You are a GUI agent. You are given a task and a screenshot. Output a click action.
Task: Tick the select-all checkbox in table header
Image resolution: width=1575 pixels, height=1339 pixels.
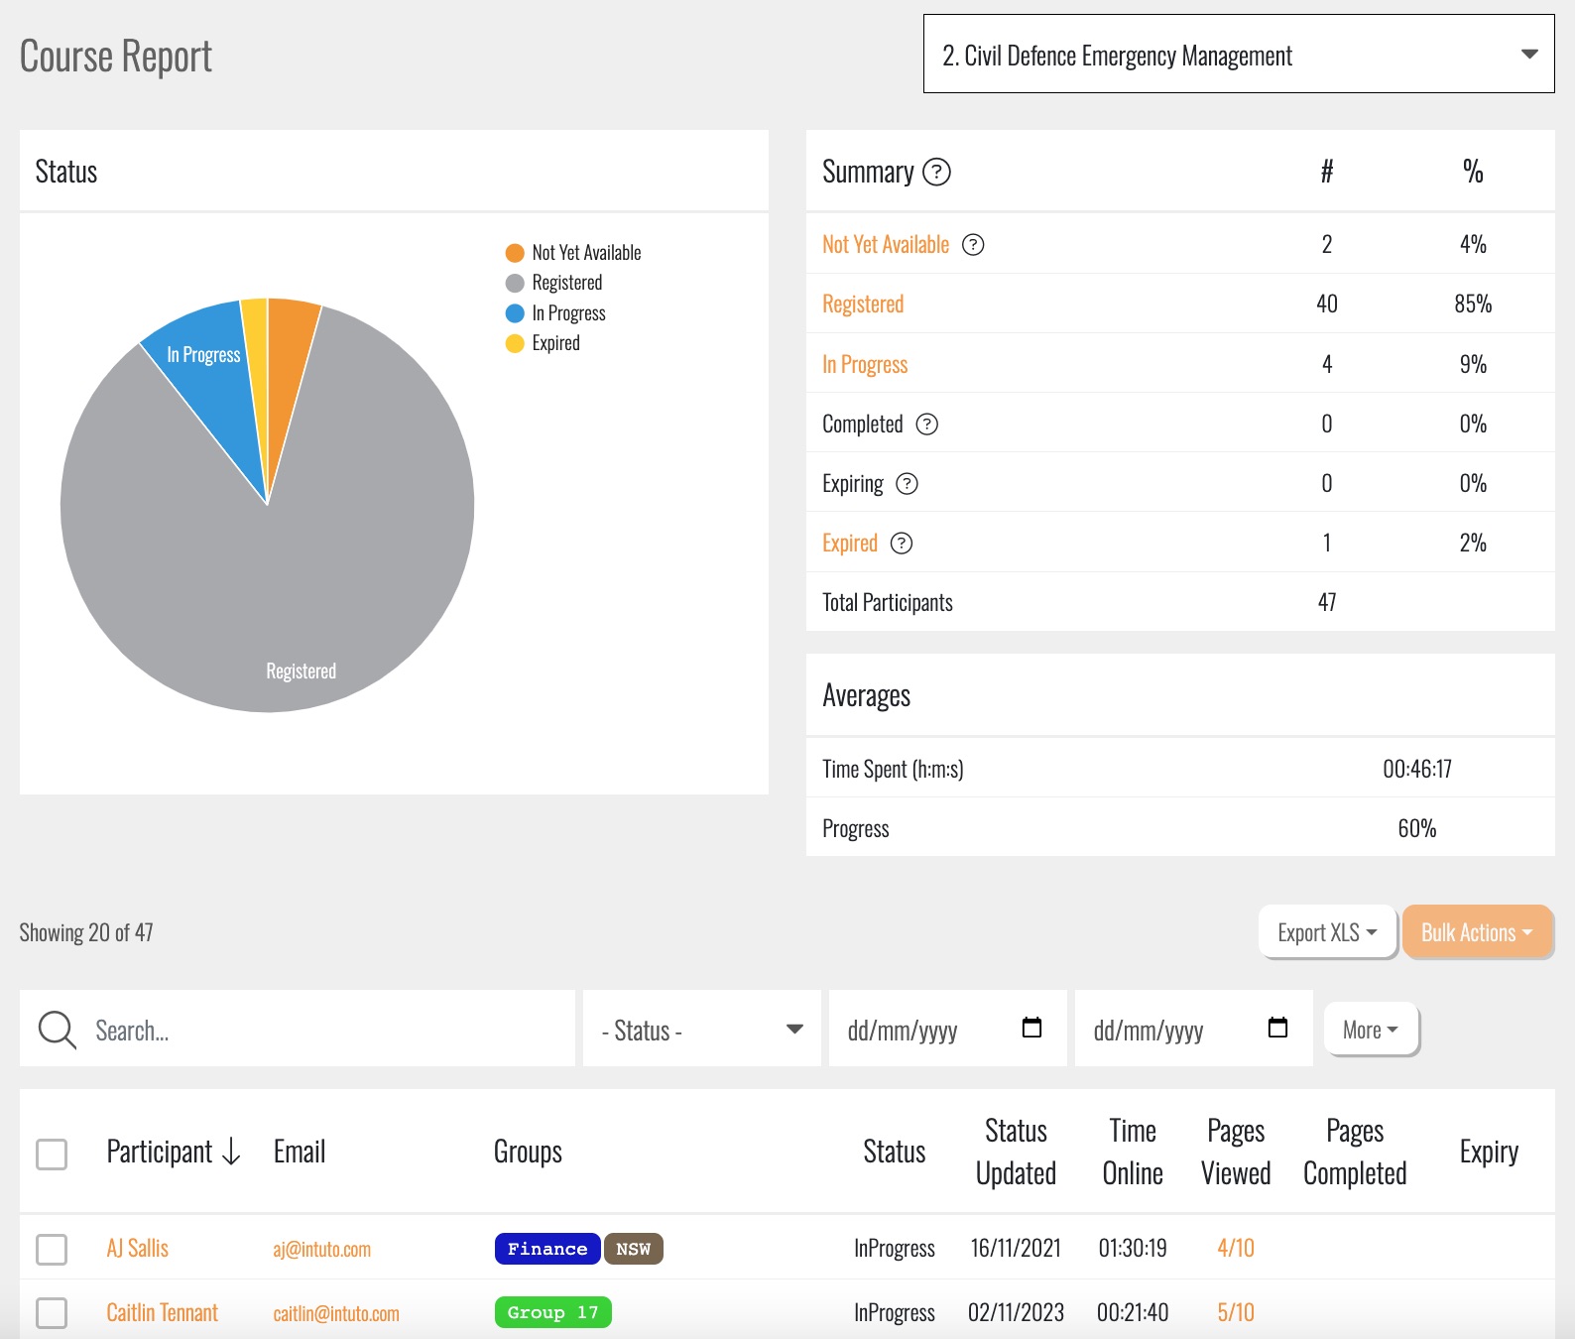(x=52, y=1154)
